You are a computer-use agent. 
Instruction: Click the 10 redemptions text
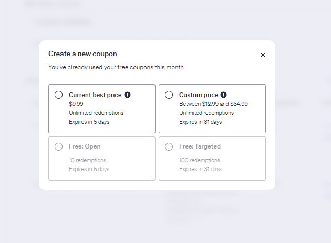tap(87, 160)
